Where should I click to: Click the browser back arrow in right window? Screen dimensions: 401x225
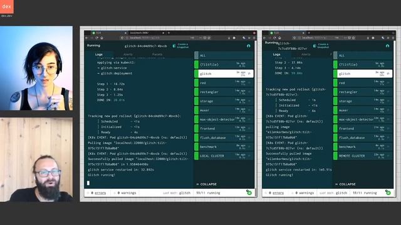tap(264, 37)
